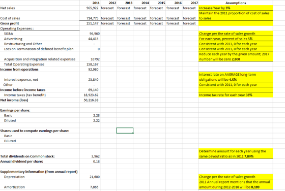
Task: Select the SG&A value 96,960
Action: tap(95, 34)
